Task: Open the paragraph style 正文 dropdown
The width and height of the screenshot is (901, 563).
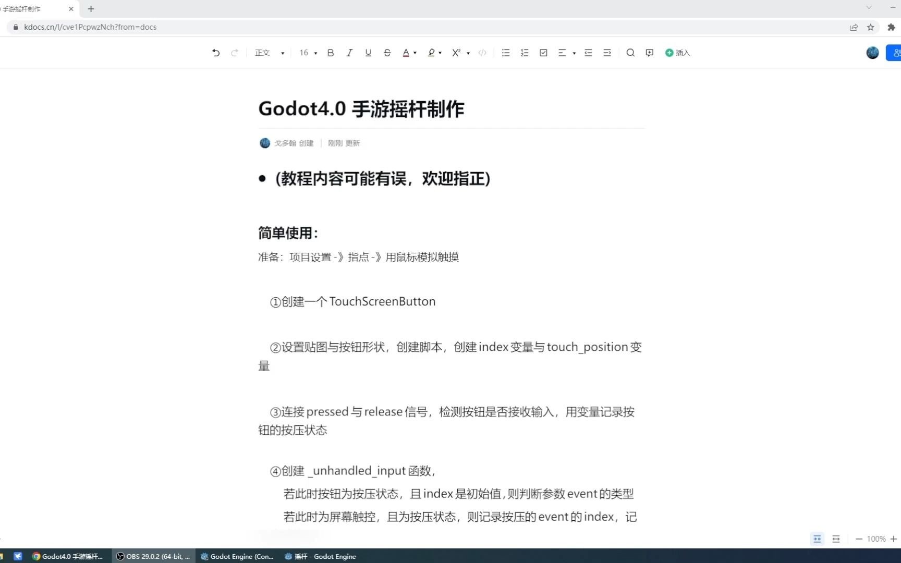Action: [270, 53]
